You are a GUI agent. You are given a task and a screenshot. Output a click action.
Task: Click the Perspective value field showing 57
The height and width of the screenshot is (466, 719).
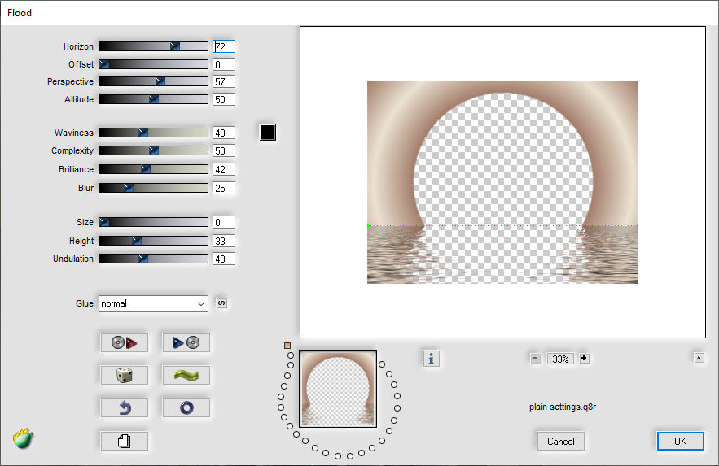[224, 81]
